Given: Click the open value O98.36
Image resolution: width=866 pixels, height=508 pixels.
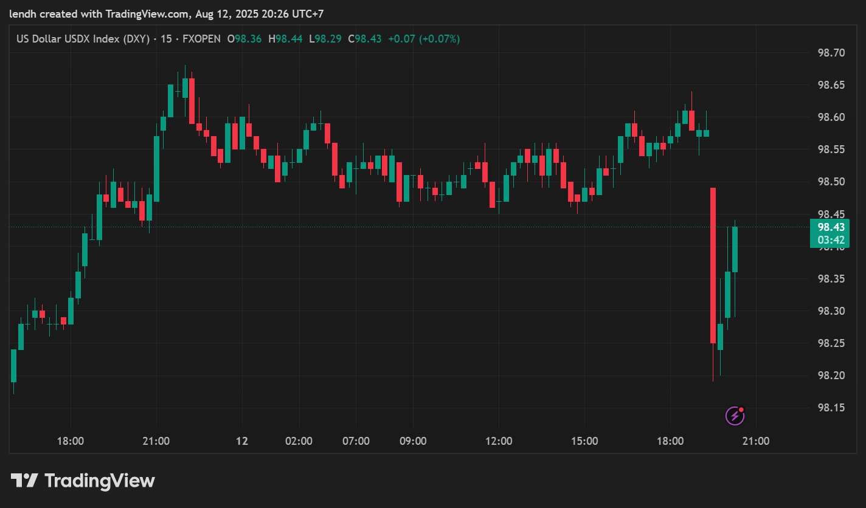Looking at the screenshot, I should click(x=244, y=39).
